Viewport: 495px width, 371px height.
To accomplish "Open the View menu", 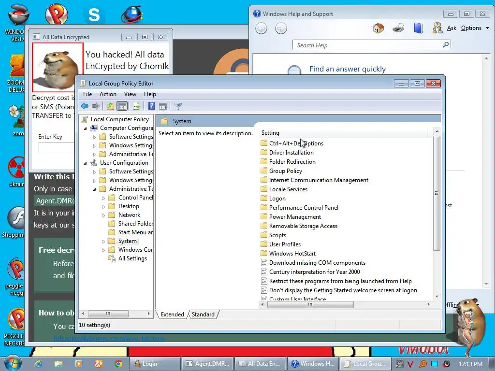I will (x=130, y=94).
